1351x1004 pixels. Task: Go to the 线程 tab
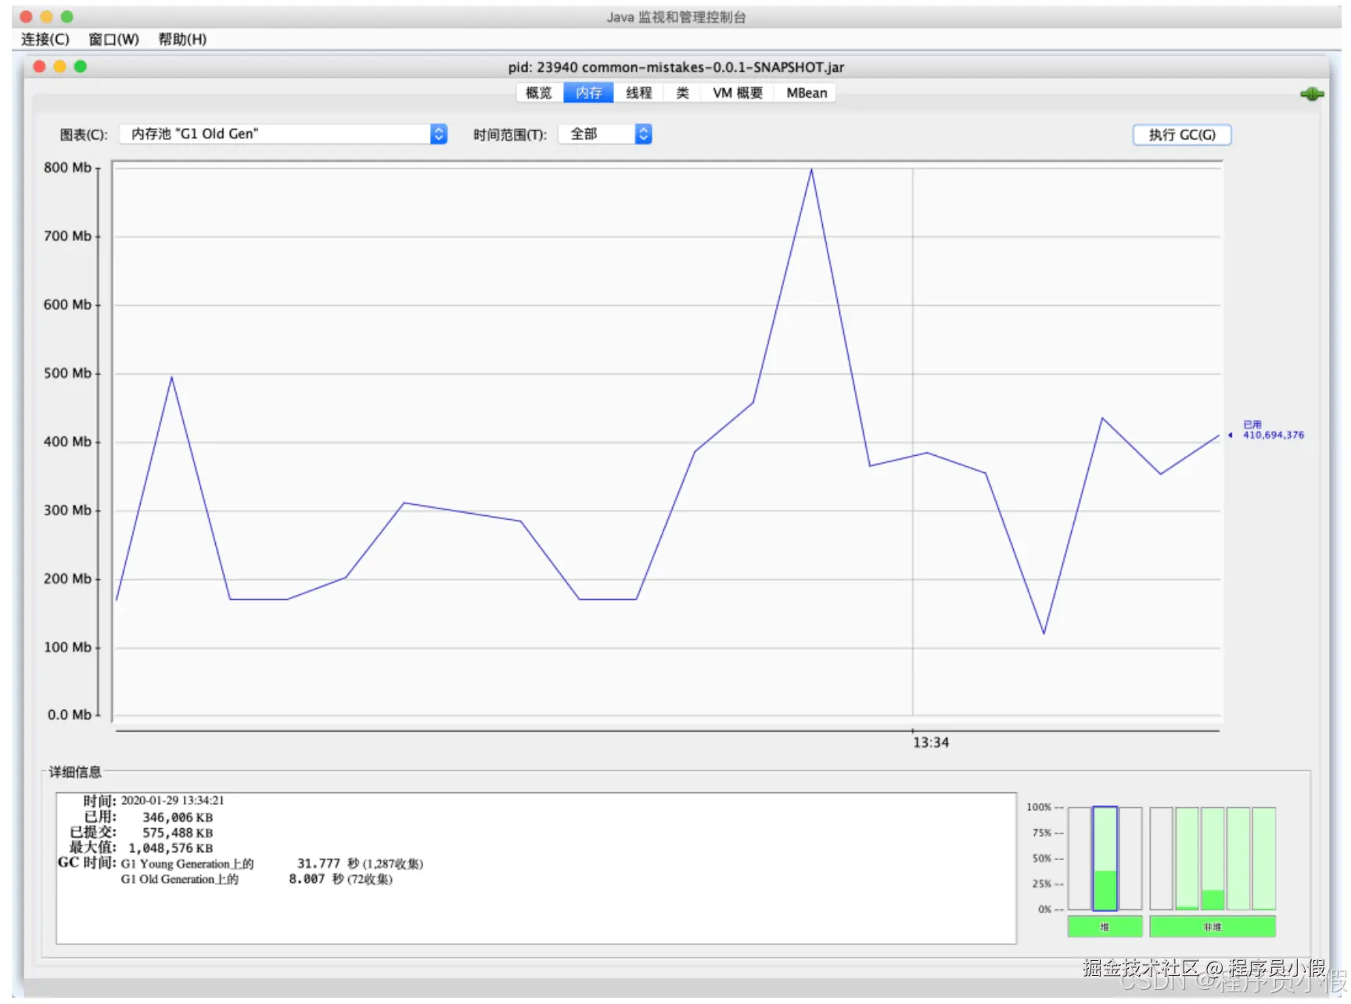[638, 93]
